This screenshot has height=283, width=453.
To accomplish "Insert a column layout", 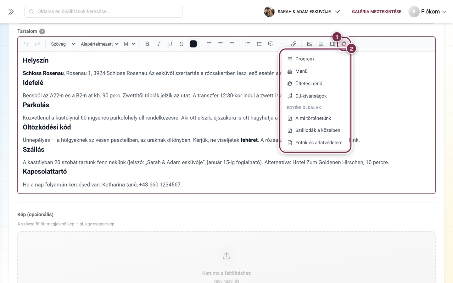I will (333, 44).
